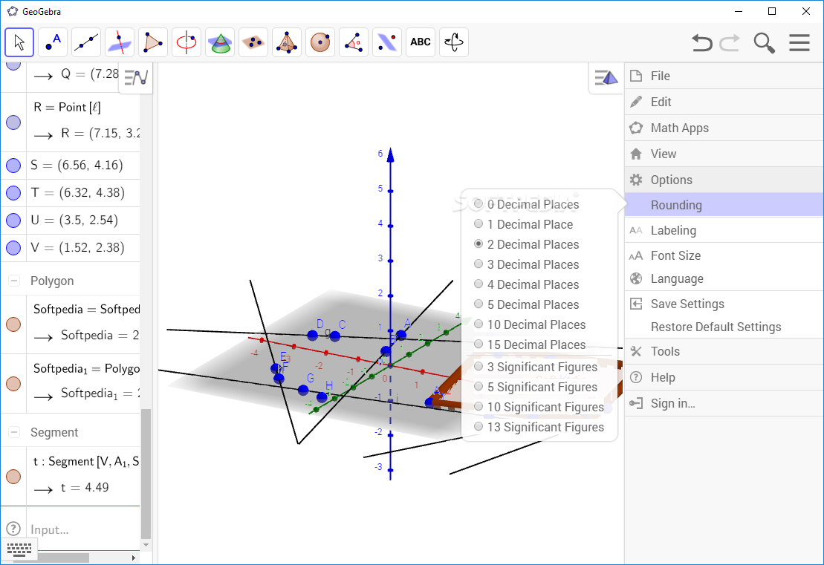824x565 pixels.
Task: Toggle visibility of point S
Action: (13, 166)
